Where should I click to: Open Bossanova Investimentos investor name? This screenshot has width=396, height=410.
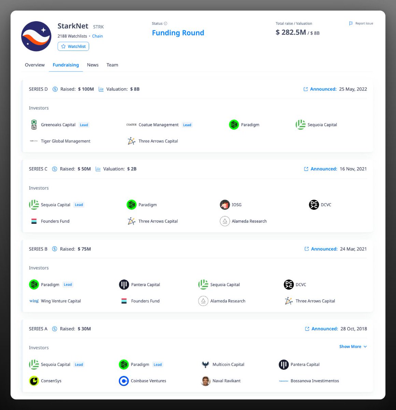[315, 381]
